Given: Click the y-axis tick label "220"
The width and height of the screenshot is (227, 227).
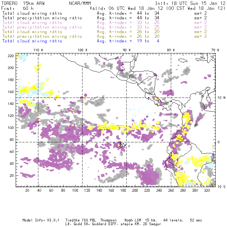Looking at the screenshot, I should click(11, 56).
